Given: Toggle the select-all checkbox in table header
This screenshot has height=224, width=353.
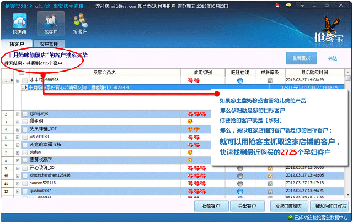Looking at the screenshot, I should 22,73.
